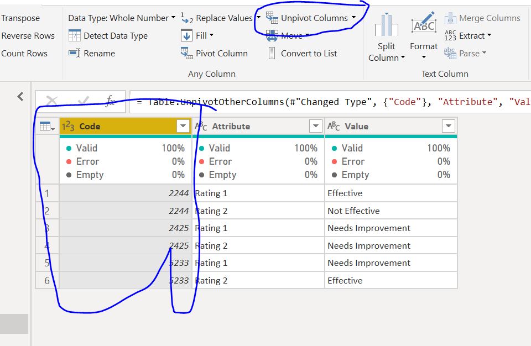Click the Not Effective value cell
The image size is (531, 346).
391,211
